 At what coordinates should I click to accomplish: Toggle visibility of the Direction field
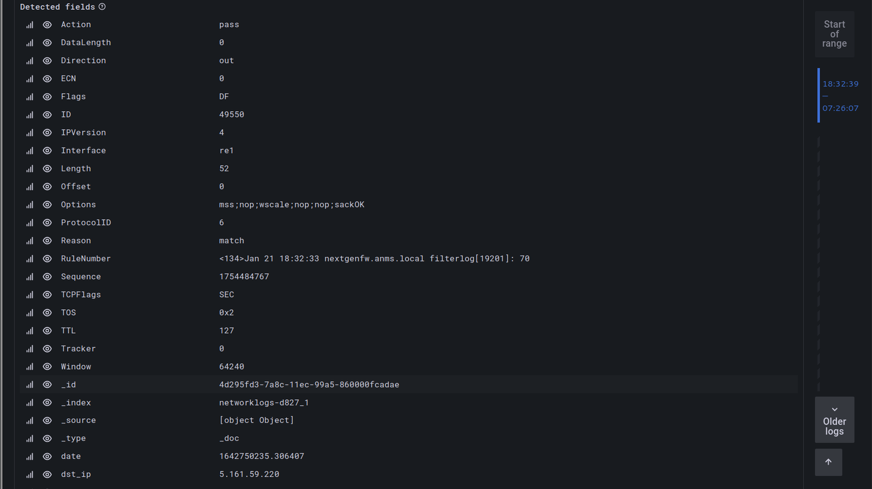[47, 61]
